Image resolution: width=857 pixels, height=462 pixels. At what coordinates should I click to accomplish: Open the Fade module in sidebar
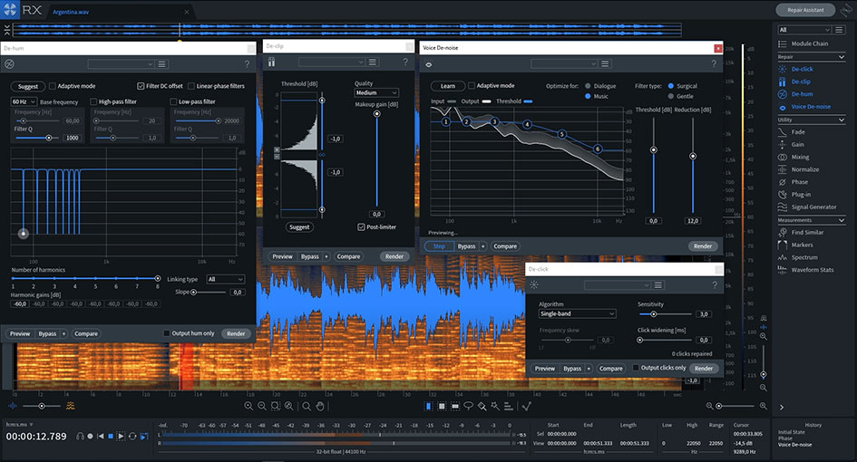(x=797, y=132)
